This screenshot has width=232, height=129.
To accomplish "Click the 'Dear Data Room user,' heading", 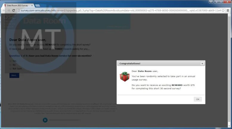I will (28, 40).
